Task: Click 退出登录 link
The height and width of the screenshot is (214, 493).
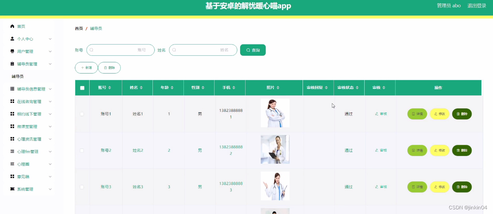Action: [x=477, y=6]
